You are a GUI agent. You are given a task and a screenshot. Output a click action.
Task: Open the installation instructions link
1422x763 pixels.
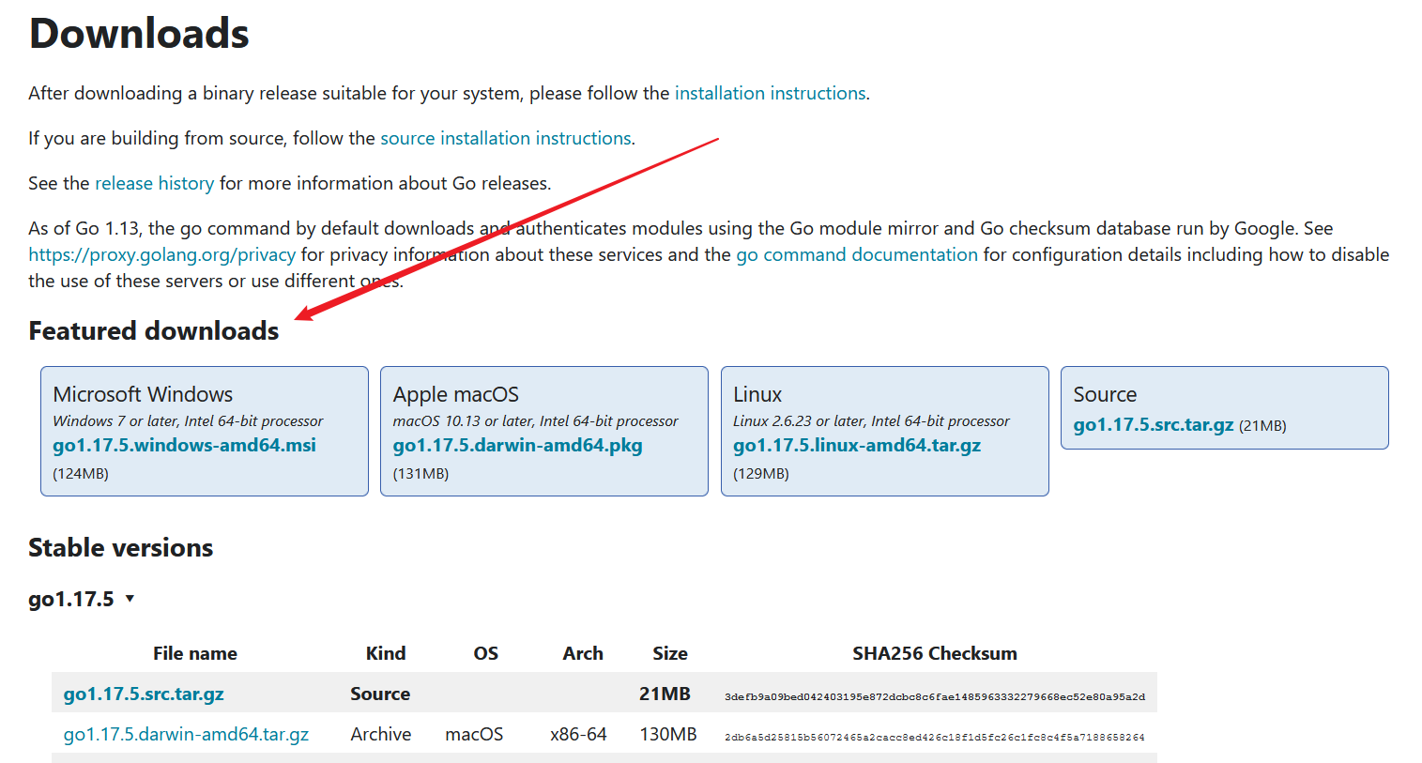(770, 93)
